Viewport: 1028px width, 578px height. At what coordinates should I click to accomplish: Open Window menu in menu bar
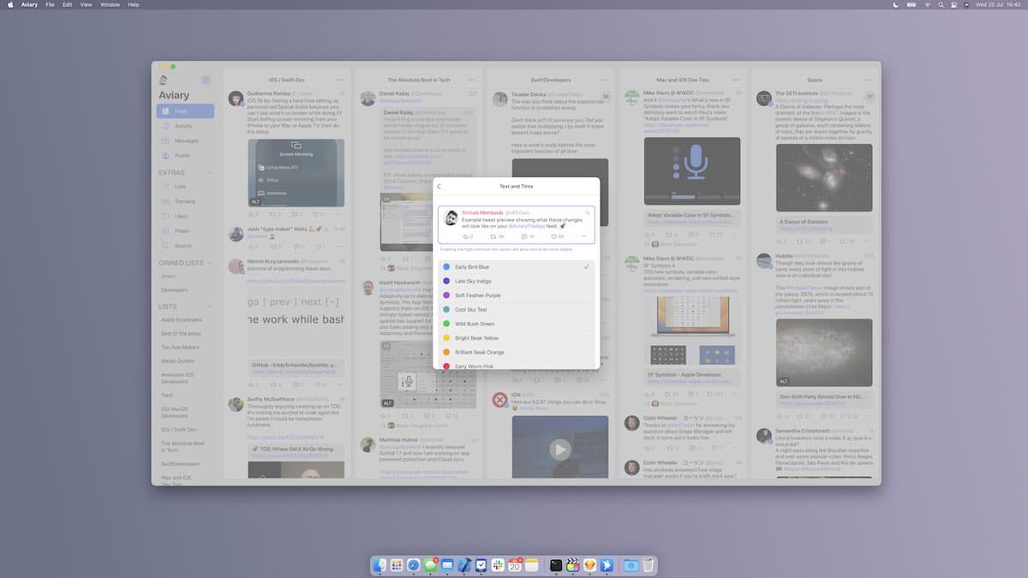point(110,5)
